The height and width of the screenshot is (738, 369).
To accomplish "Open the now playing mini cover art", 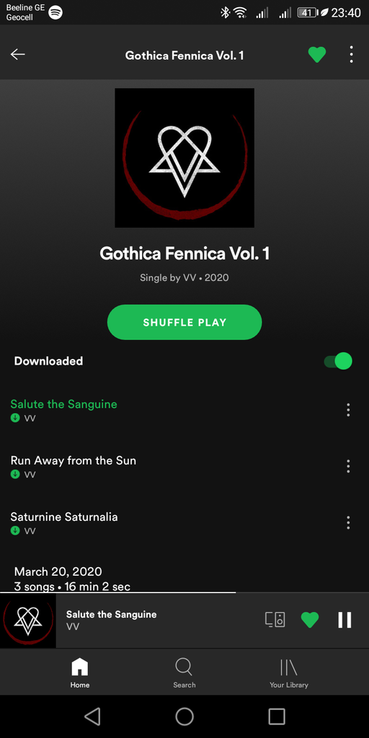I will (x=28, y=621).
